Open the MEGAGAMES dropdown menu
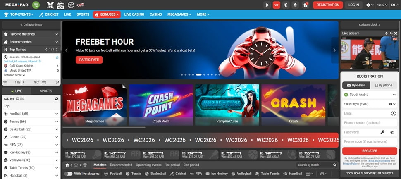The height and width of the screenshot is (179, 401). point(179,14)
